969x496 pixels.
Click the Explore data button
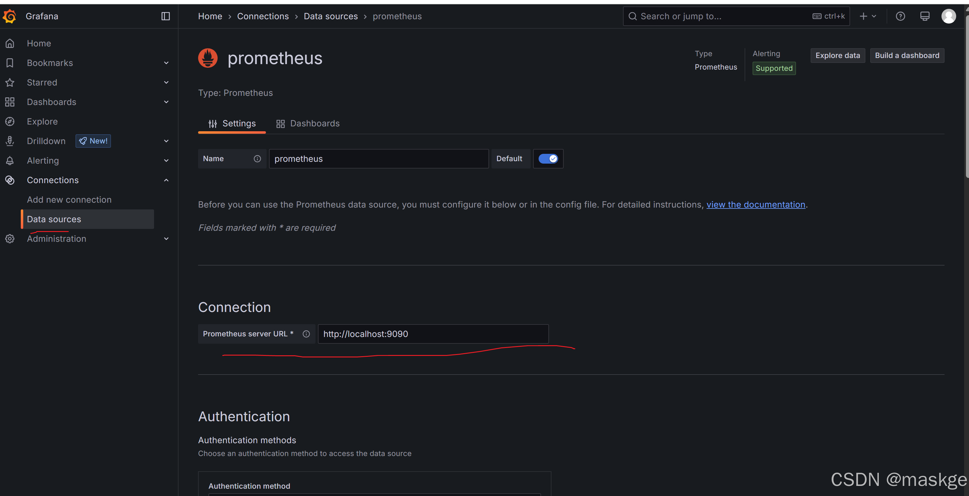tap(837, 56)
